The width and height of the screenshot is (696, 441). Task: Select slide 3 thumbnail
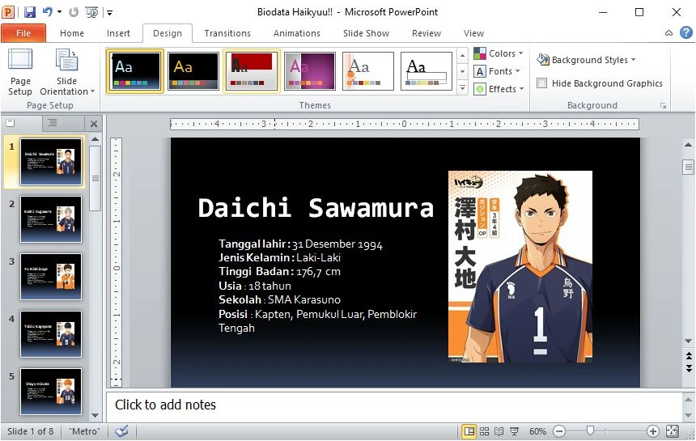click(51, 277)
